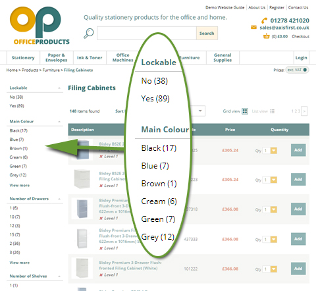Filter Main Colour by Cream (6)

coord(18,157)
